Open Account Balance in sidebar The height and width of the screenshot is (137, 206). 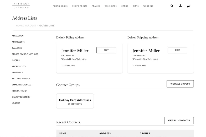point(21,79)
